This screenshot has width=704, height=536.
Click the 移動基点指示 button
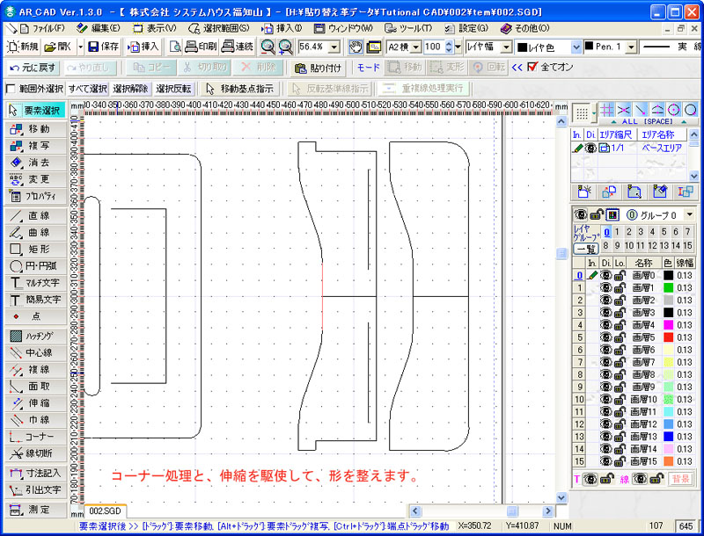(239, 89)
